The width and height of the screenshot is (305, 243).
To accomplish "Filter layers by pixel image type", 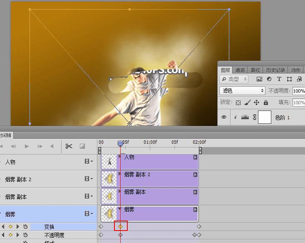I will point(259,79).
